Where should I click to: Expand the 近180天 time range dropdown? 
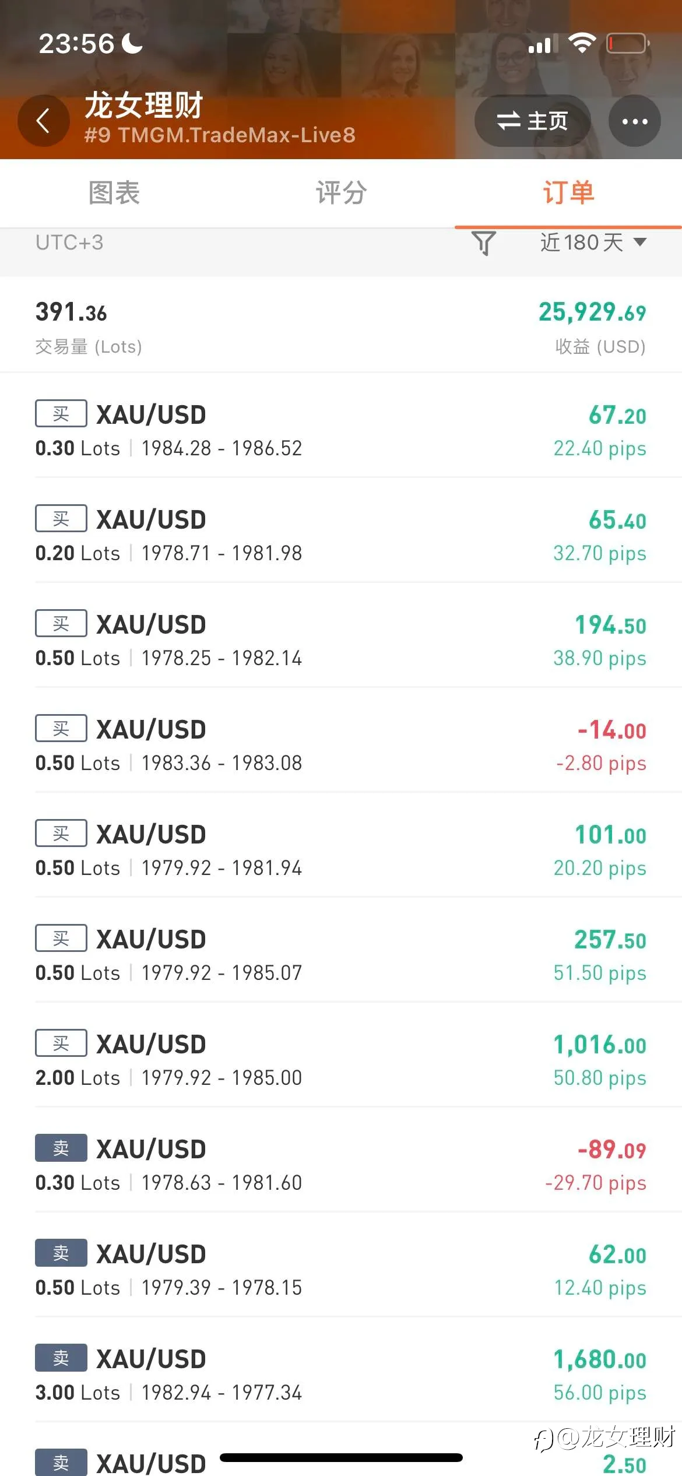click(x=593, y=243)
